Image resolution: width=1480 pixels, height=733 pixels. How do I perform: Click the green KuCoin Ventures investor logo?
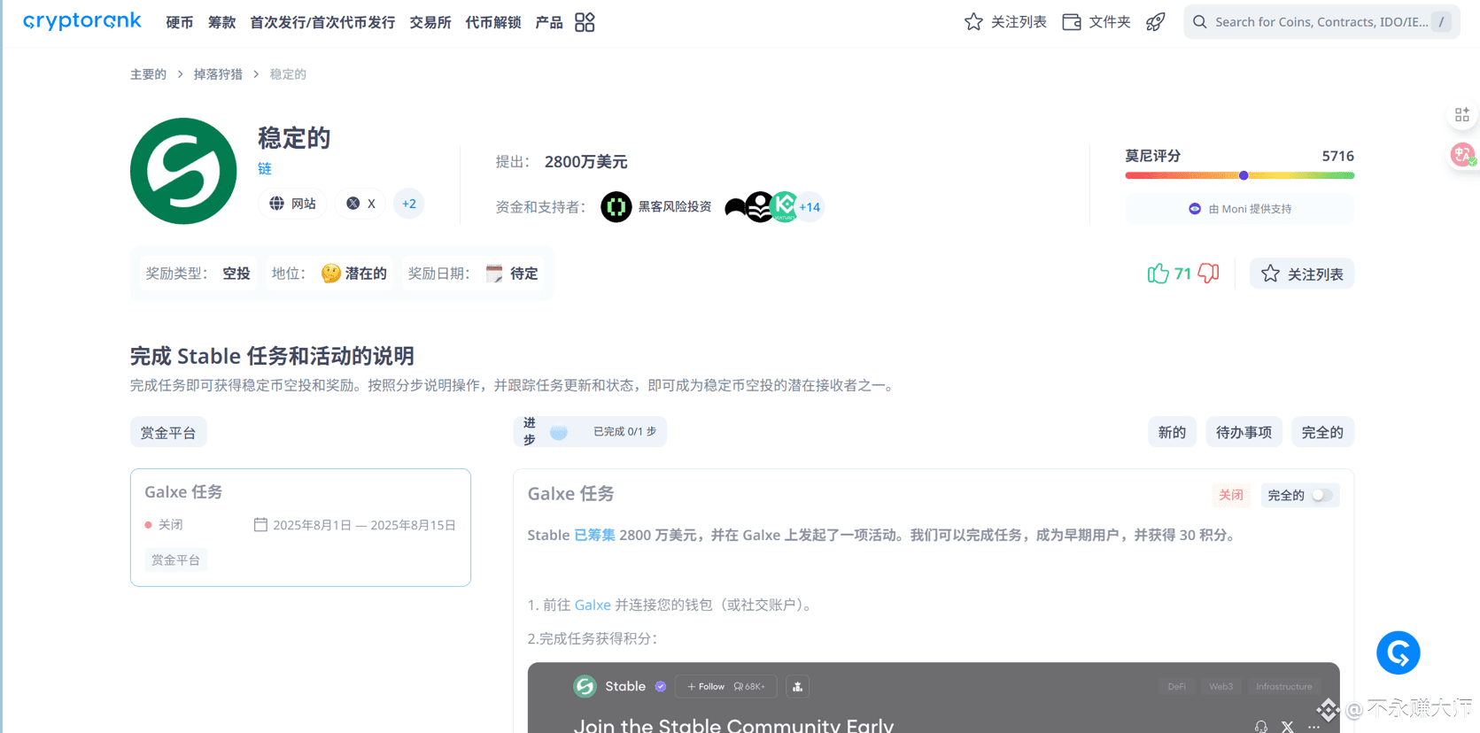point(785,206)
